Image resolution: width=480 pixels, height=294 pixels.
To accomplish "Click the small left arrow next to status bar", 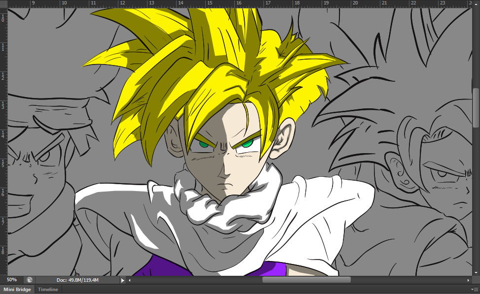I will tap(129, 280).
